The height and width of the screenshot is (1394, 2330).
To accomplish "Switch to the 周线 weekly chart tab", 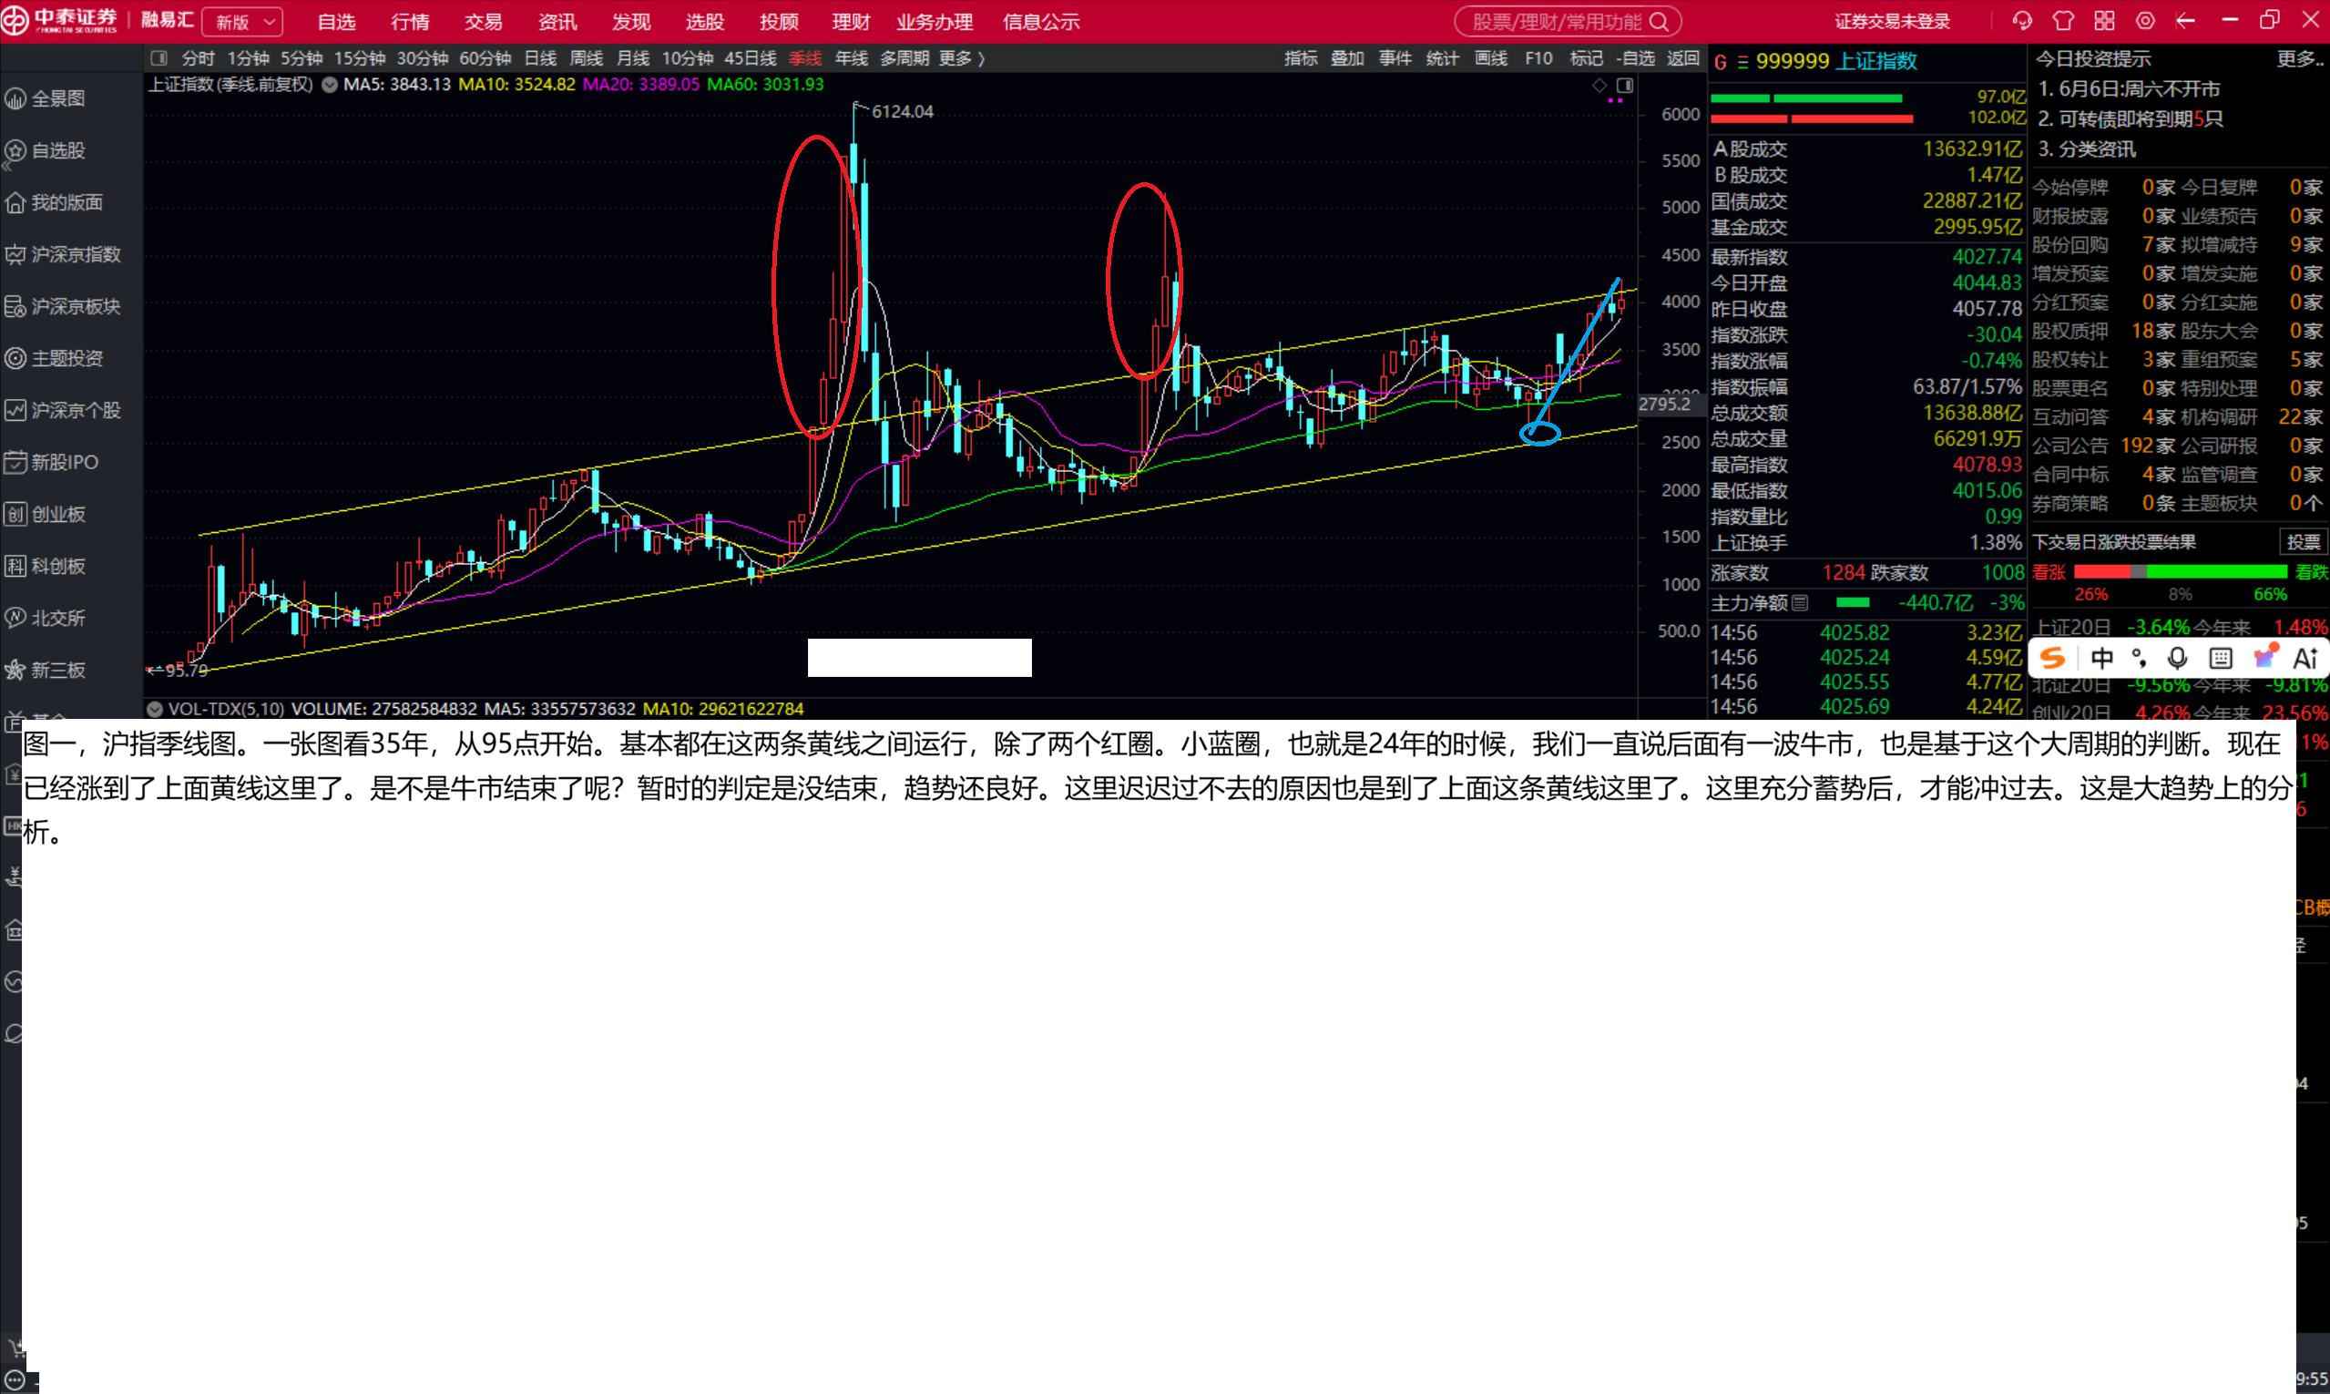I will click(x=587, y=58).
